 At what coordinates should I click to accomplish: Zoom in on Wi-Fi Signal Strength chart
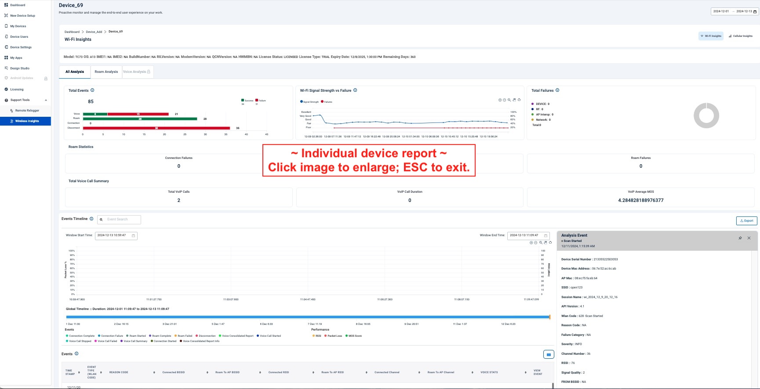tap(500, 100)
